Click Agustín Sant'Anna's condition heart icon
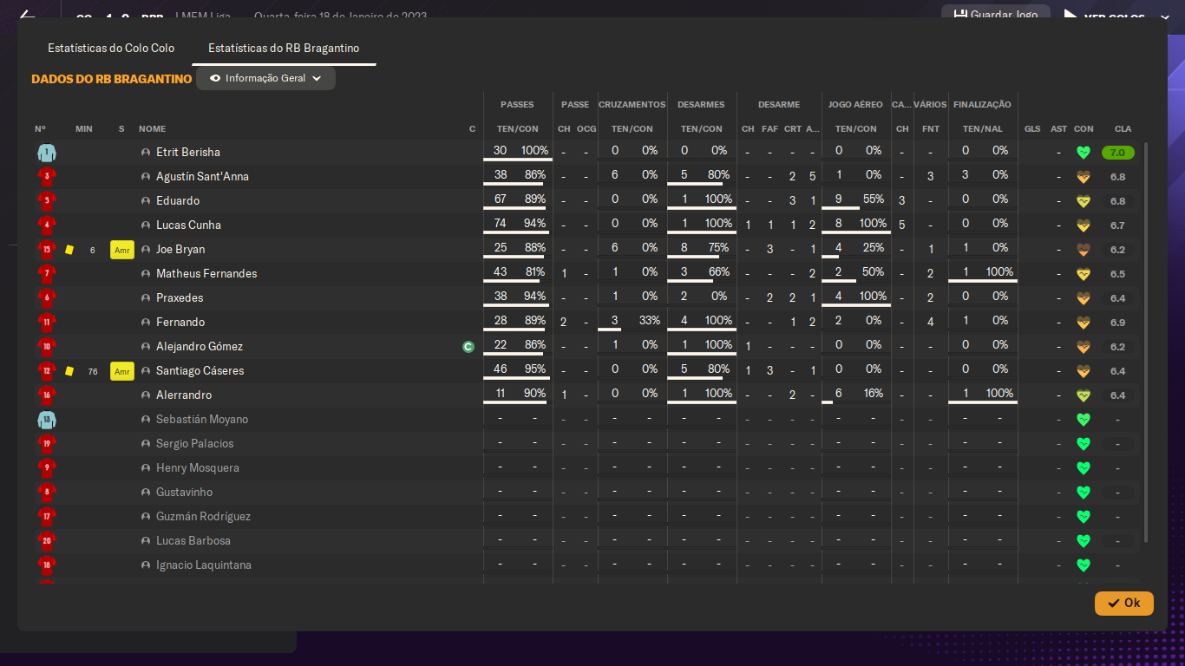This screenshot has height=666, width=1185. [1083, 177]
